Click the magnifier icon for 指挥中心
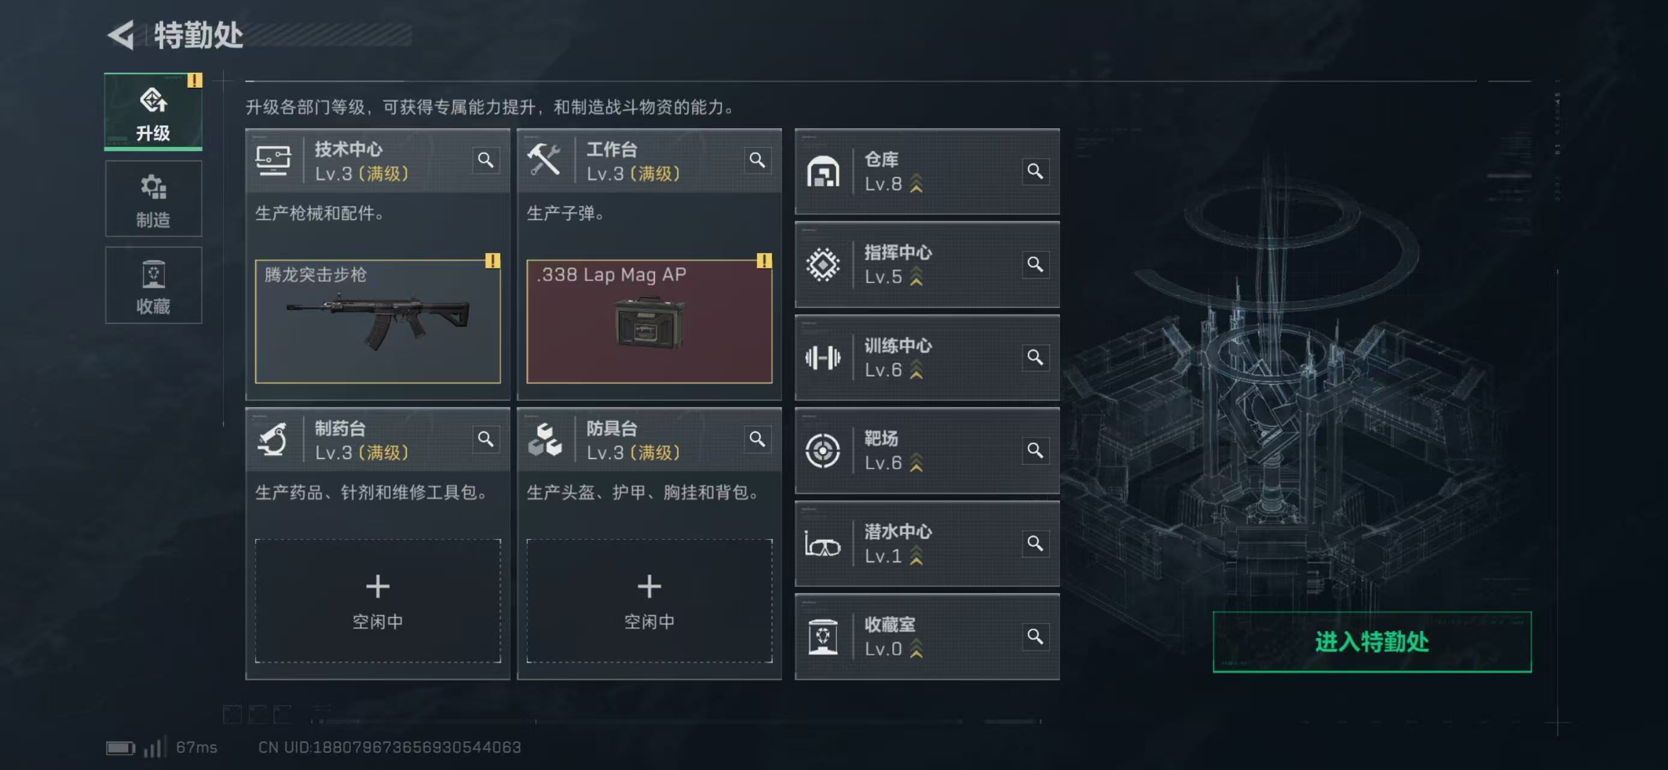 click(1035, 264)
